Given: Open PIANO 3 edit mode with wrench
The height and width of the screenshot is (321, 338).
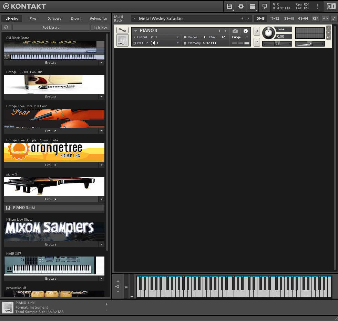Looking at the screenshot, I should pyautogui.click(x=122, y=30).
